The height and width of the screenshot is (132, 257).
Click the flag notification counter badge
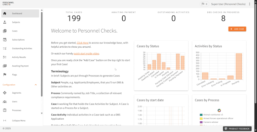(204, 4)
